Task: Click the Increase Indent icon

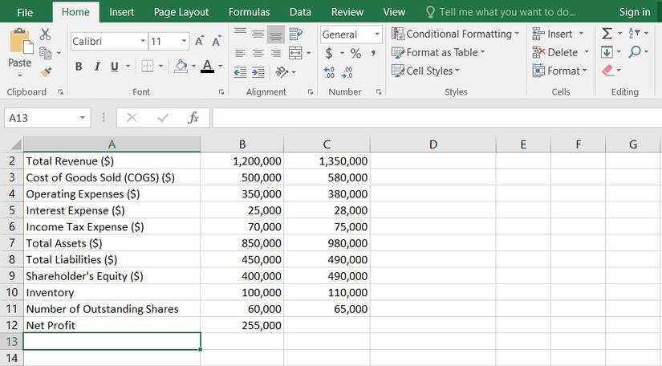Action: point(259,71)
